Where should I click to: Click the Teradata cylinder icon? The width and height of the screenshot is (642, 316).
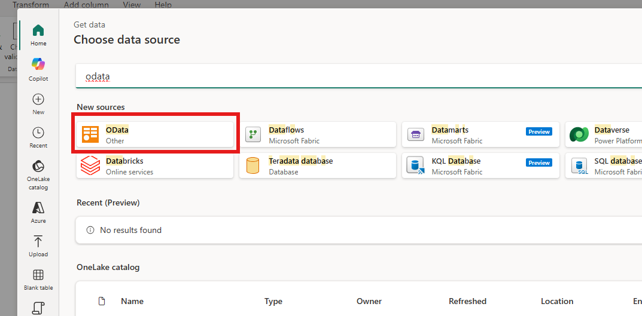(x=252, y=165)
